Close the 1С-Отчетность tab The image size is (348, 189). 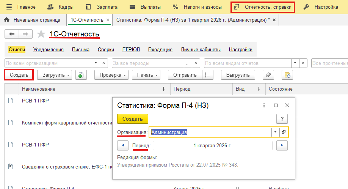point(108,20)
